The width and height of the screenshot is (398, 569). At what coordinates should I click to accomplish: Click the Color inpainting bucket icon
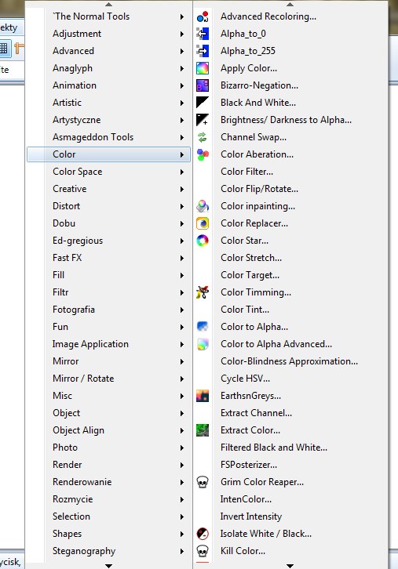click(x=203, y=206)
